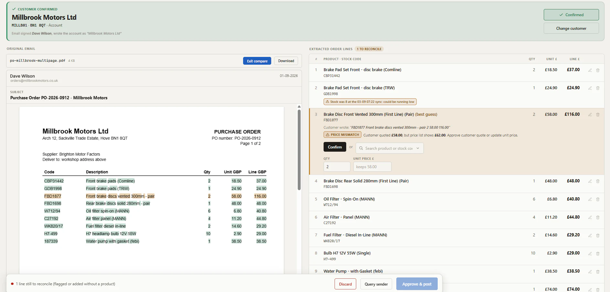Click Query sender button
Image resolution: width=610 pixels, height=292 pixels.
[x=376, y=284]
